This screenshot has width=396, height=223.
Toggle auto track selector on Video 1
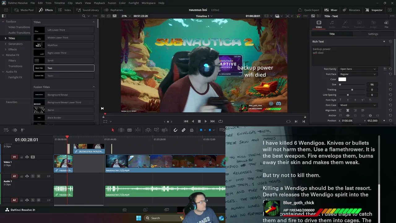point(27,157)
